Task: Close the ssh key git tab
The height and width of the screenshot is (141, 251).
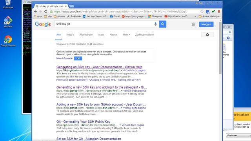Action: (66, 6)
